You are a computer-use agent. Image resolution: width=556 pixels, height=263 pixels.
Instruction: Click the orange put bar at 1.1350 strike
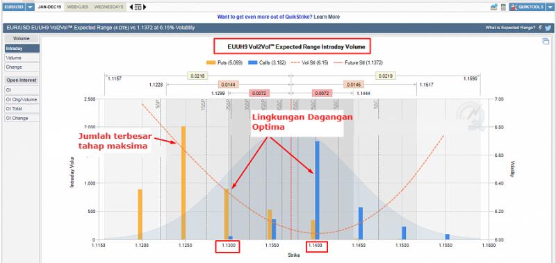click(270, 225)
